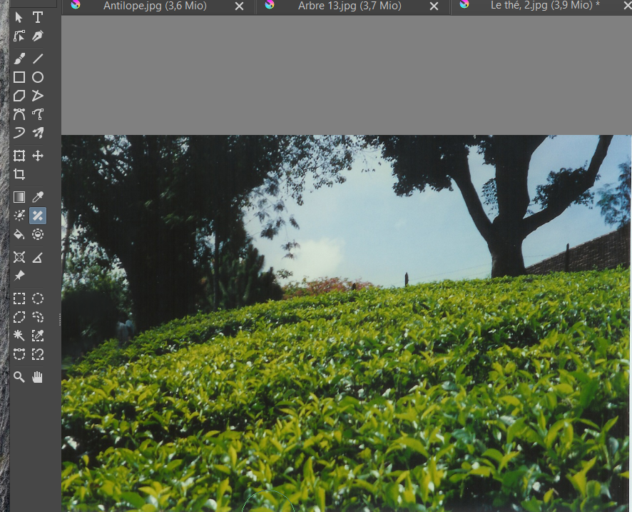The height and width of the screenshot is (512, 632).
Task: Select the dashed circle stamp tool
Action: pos(38,234)
